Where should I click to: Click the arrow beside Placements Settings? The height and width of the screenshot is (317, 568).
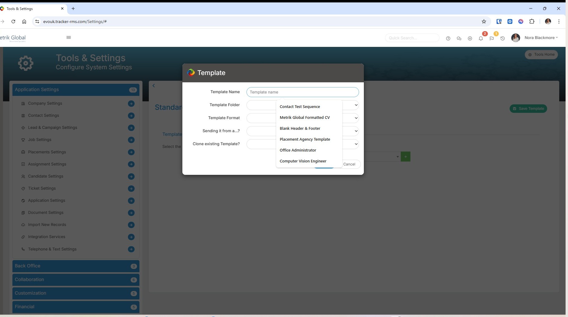(x=131, y=152)
